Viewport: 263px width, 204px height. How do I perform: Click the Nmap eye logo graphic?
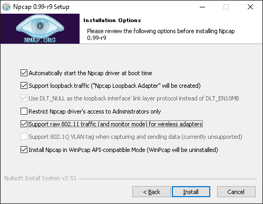pos(40,26)
